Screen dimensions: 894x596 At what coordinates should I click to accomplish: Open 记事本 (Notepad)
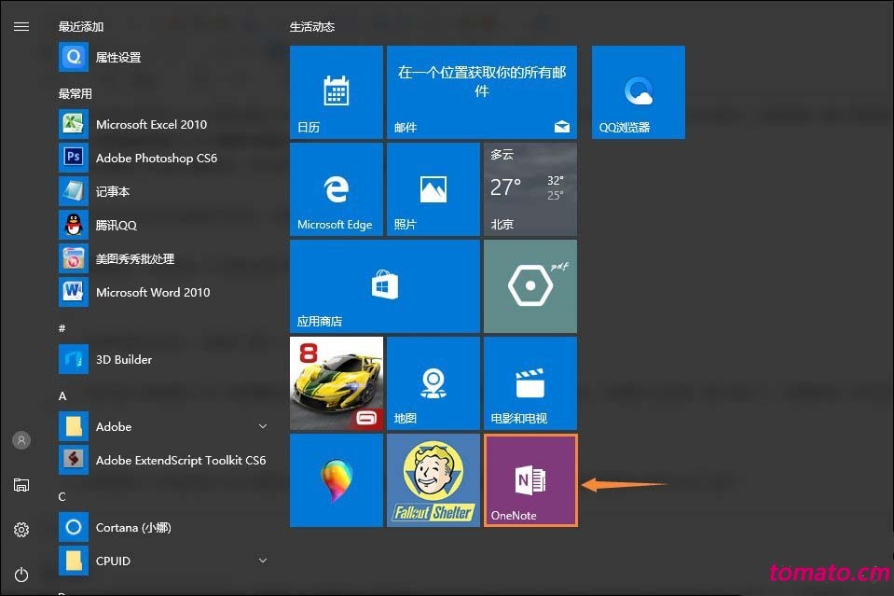tap(162, 191)
